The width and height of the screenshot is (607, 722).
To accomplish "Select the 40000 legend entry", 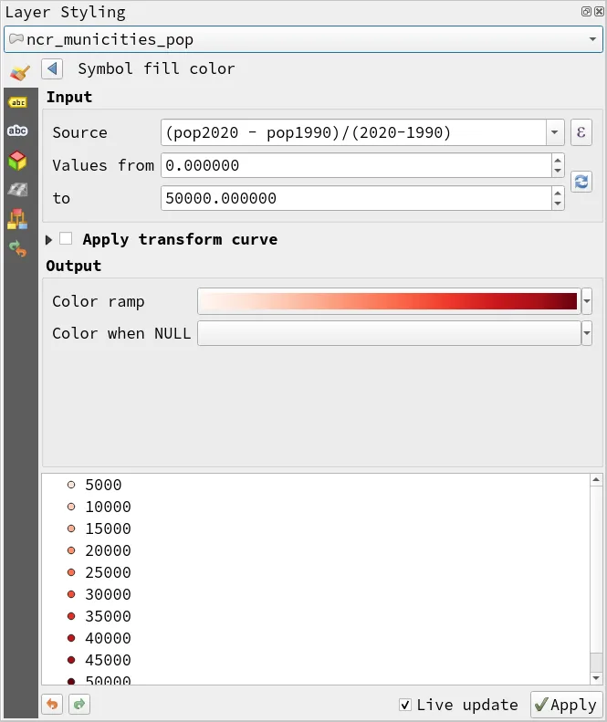I will (x=108, y=638).
